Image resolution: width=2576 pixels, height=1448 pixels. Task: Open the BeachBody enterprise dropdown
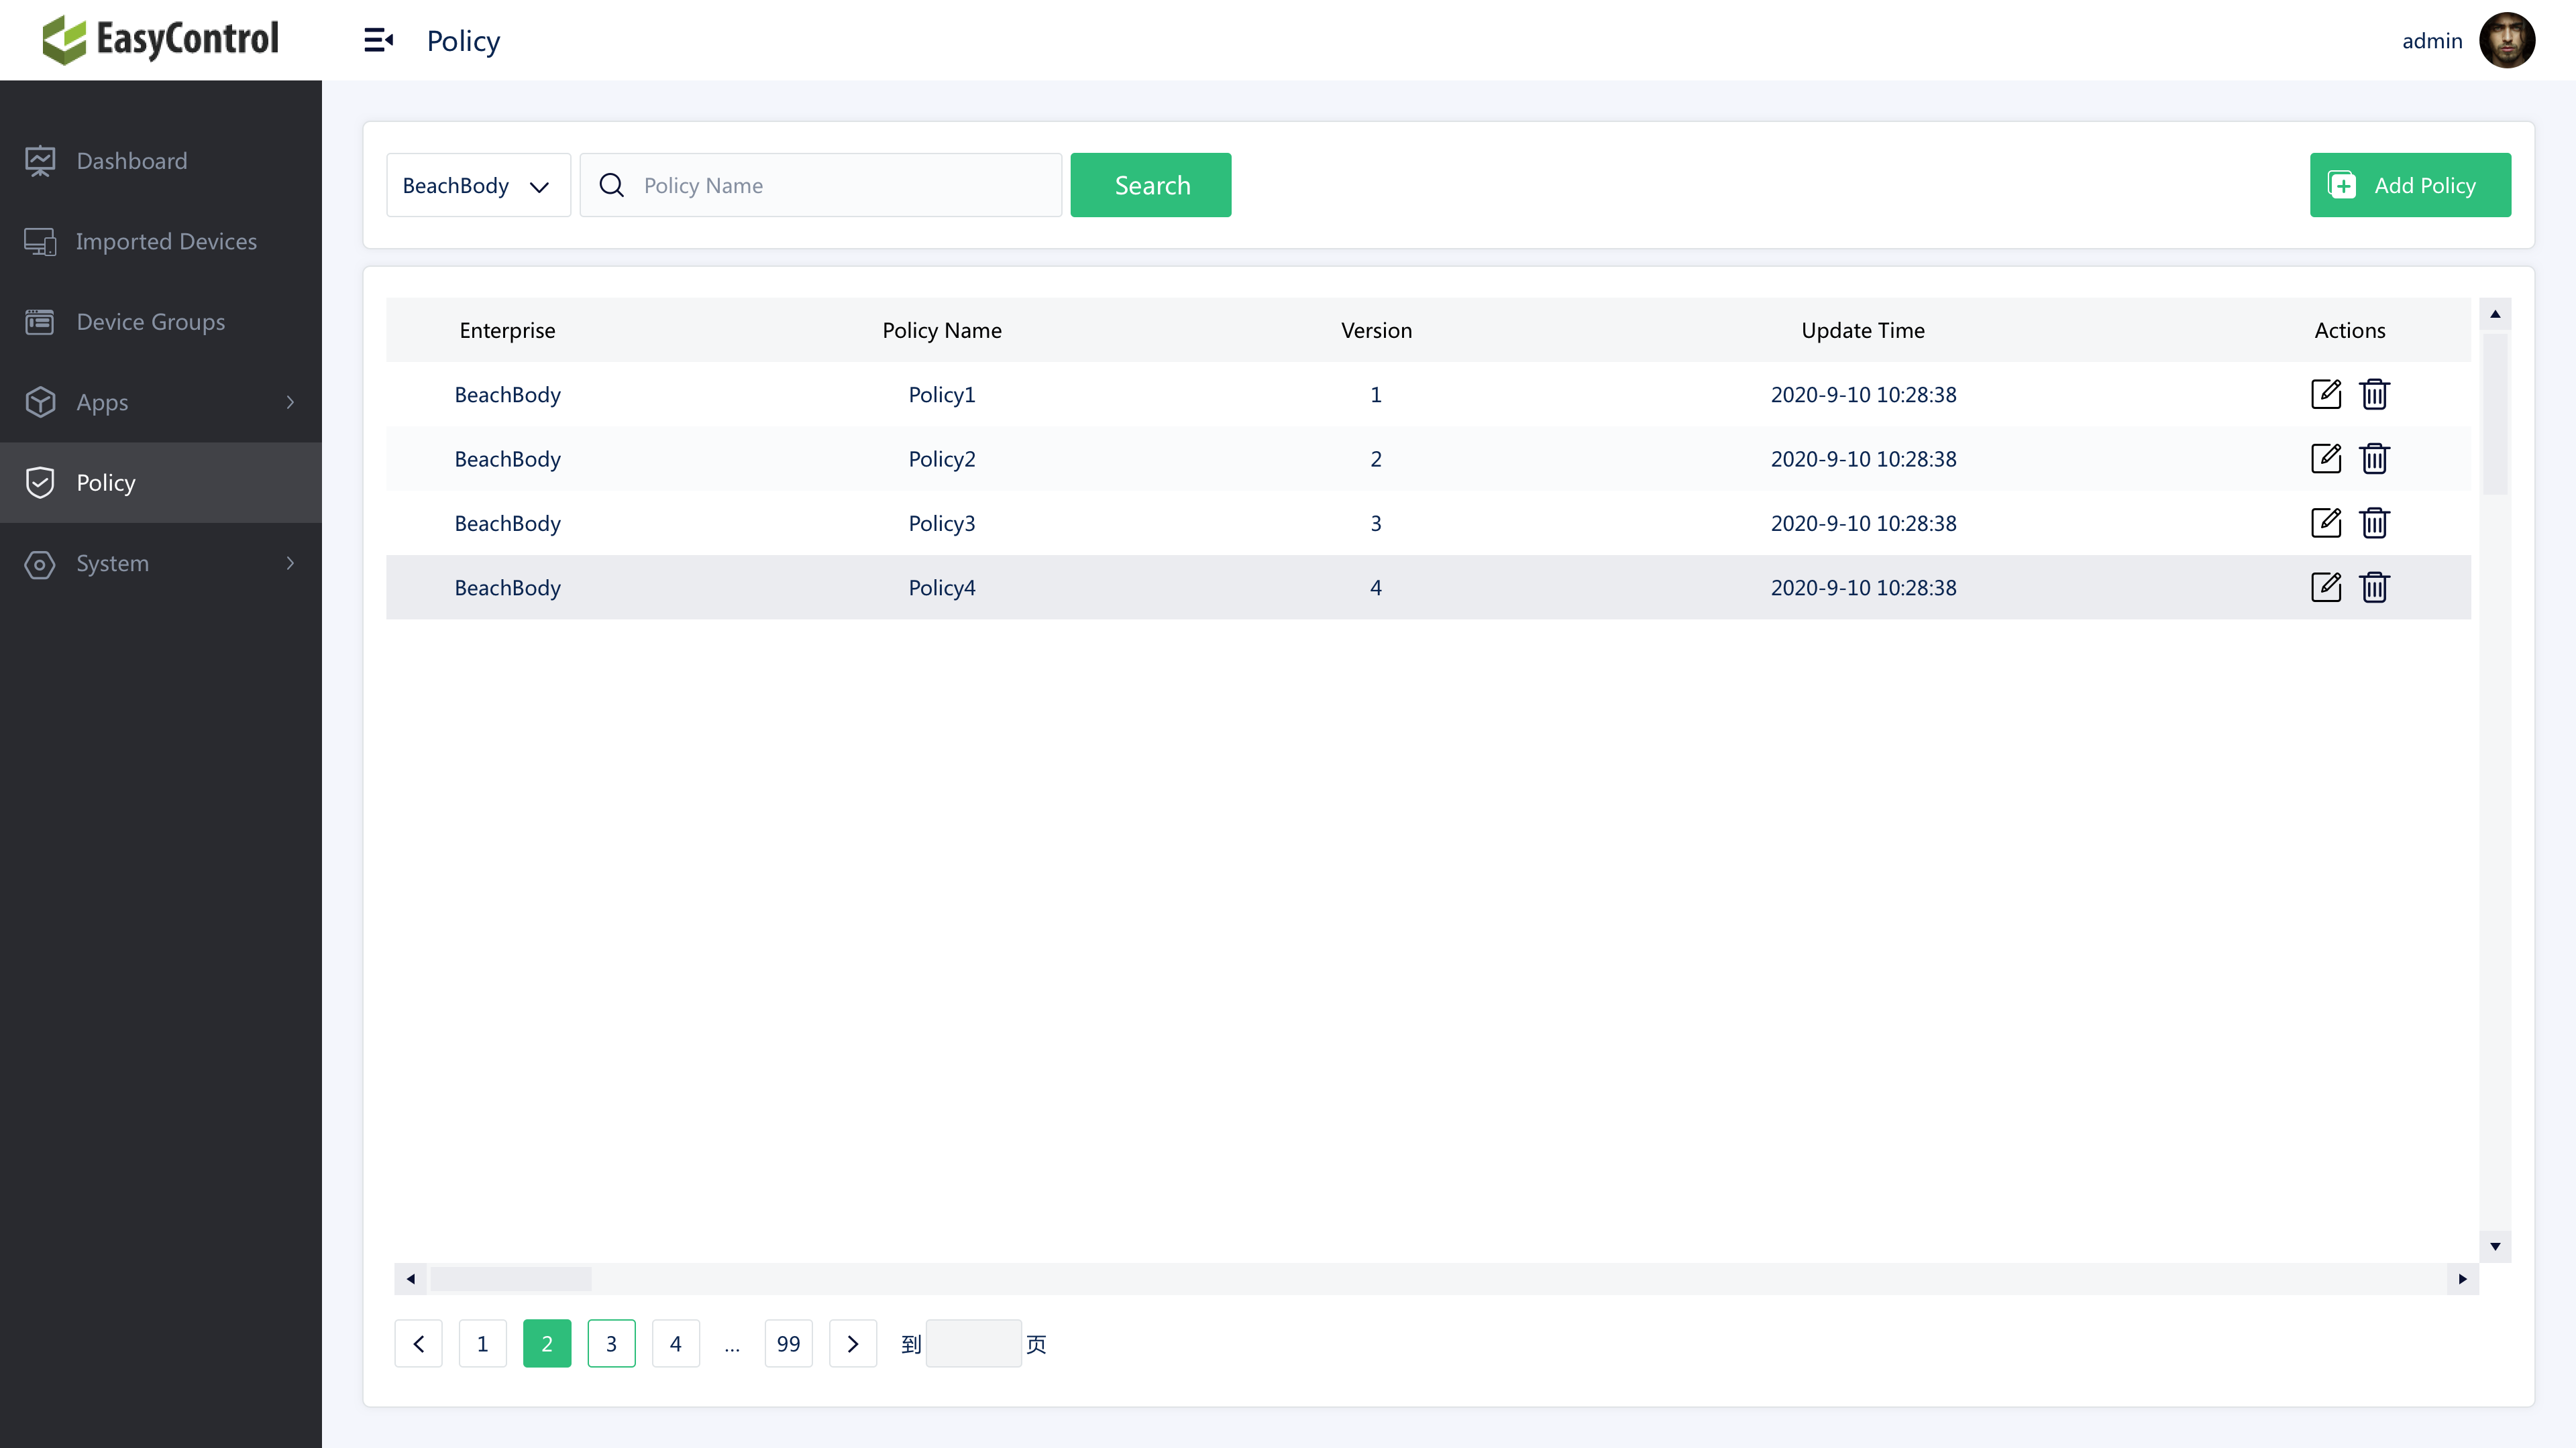(x=478, y=185)
